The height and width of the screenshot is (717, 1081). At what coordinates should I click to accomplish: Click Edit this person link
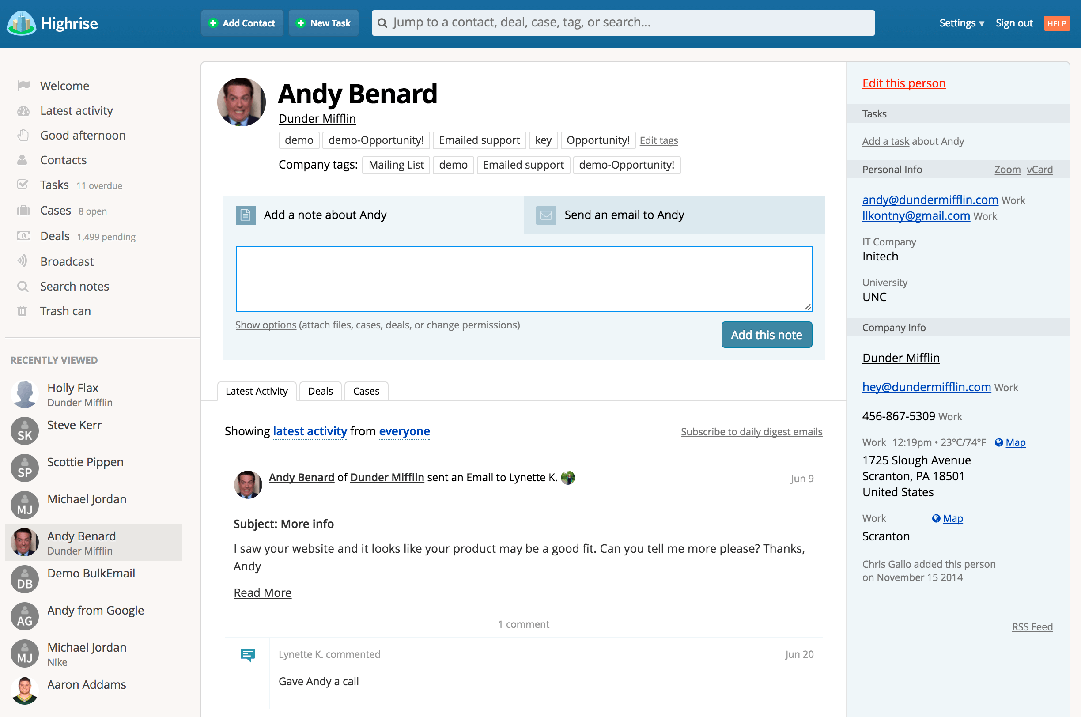tap(903, 83)
